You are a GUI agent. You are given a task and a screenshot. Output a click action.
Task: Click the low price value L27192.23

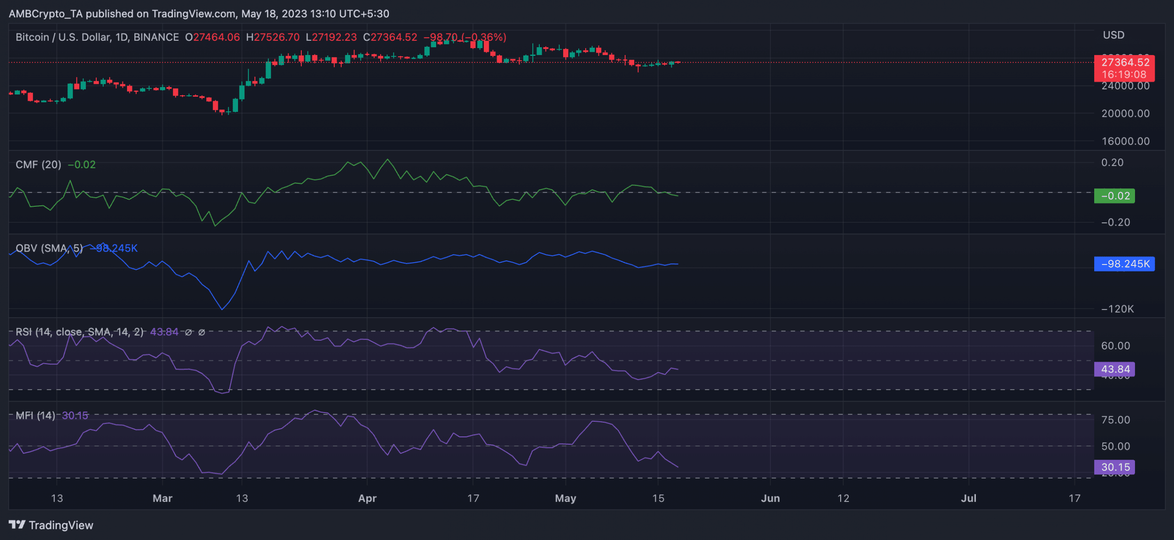(331, 37)
